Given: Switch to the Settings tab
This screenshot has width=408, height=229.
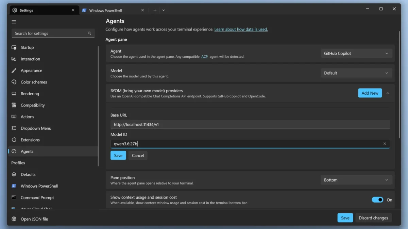Looking at the screenshot, I should tap(44, 10).
